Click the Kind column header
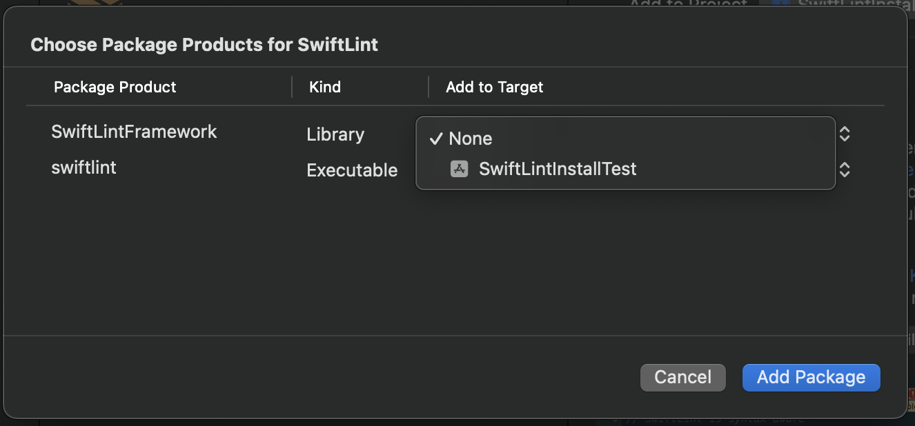Screen dimensions: 915x426 click(325, 87)
